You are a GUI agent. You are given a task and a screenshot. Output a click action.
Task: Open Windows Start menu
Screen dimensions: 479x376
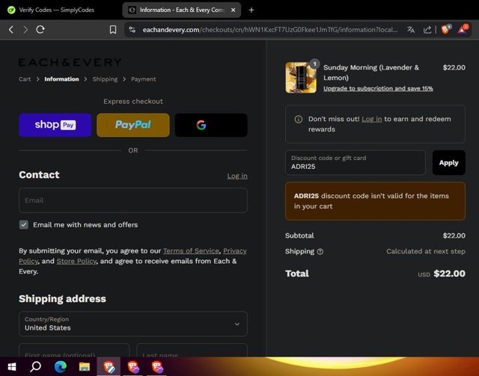(x=12, y=366)
